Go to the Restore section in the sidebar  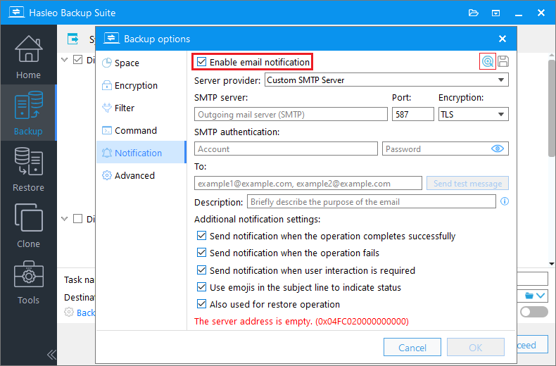28,169
